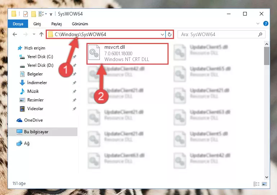Click the İndirmeler blue arrow icon
The image size is (277, 195).
(22, 83)
